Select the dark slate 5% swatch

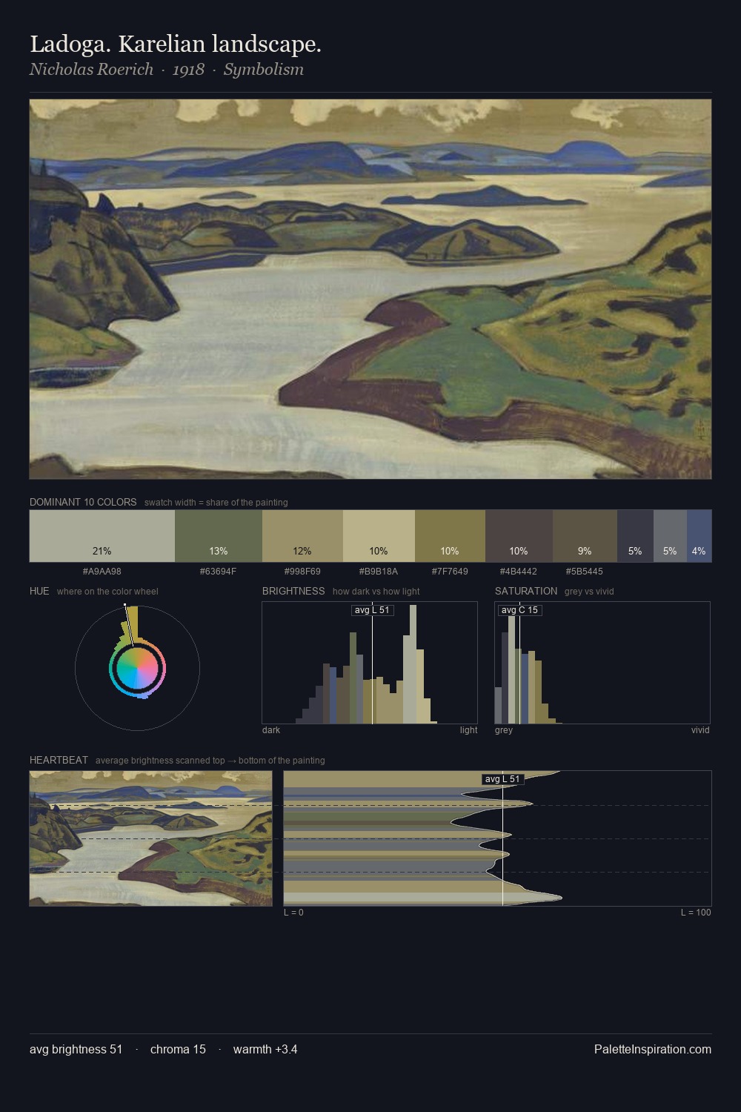click(x=635, y=536)
